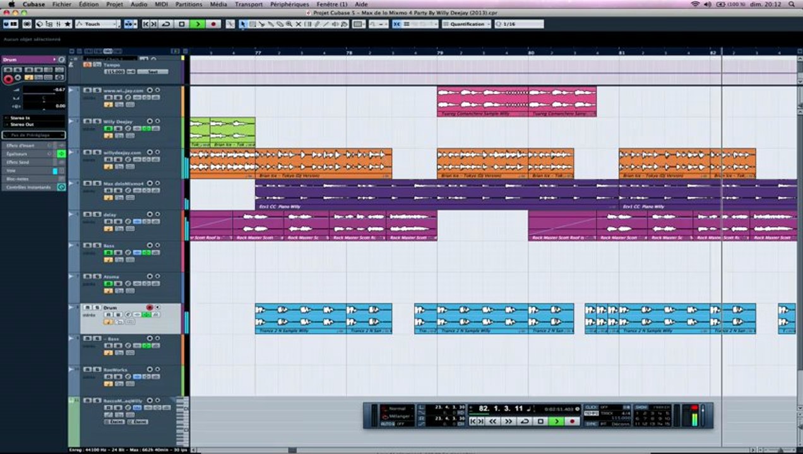Select the pink Tuareg Comanchero audio clip
Screen dimensions: 803x454
tap(483, 102)
